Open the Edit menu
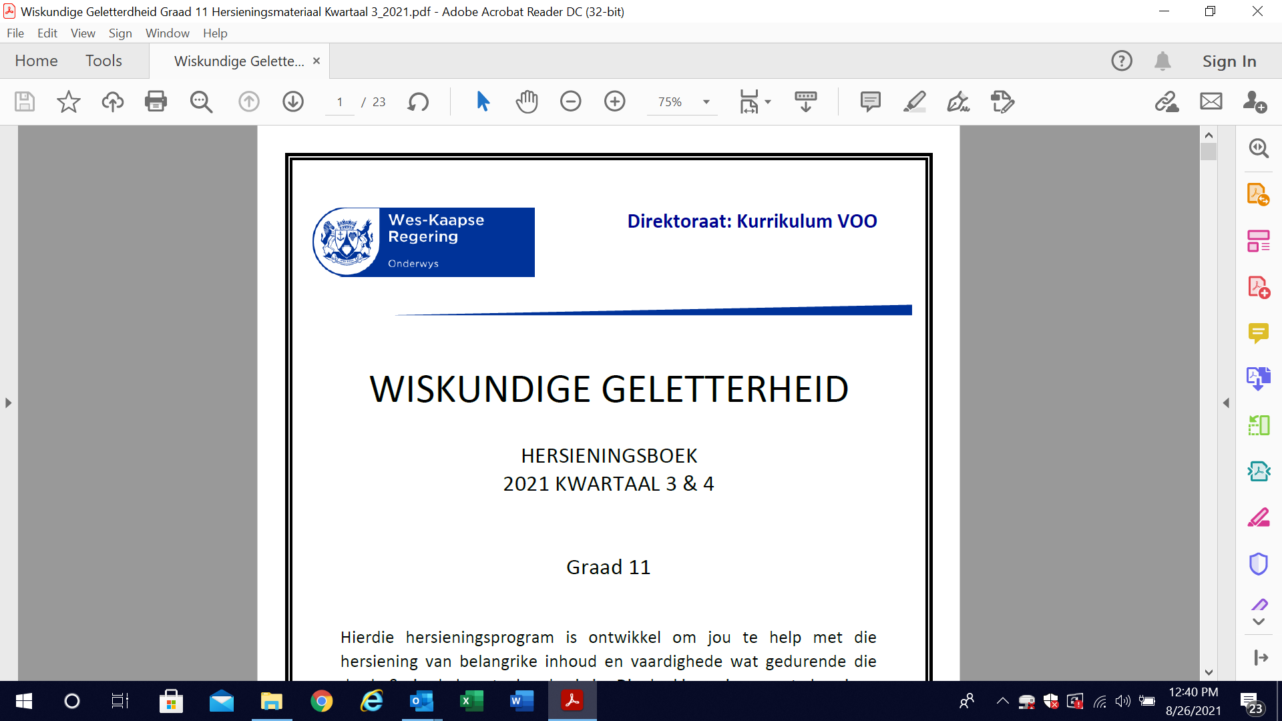Viewport: 1282px width, 721px height. click(x=47, y=33)
